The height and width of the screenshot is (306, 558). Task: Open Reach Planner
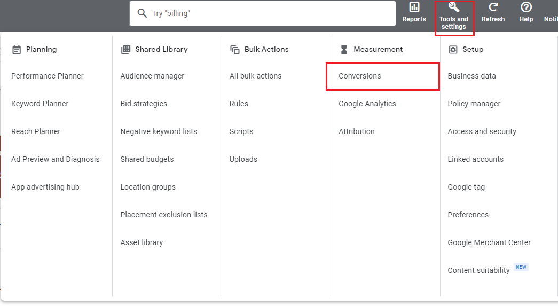click(x=36, y=131)
